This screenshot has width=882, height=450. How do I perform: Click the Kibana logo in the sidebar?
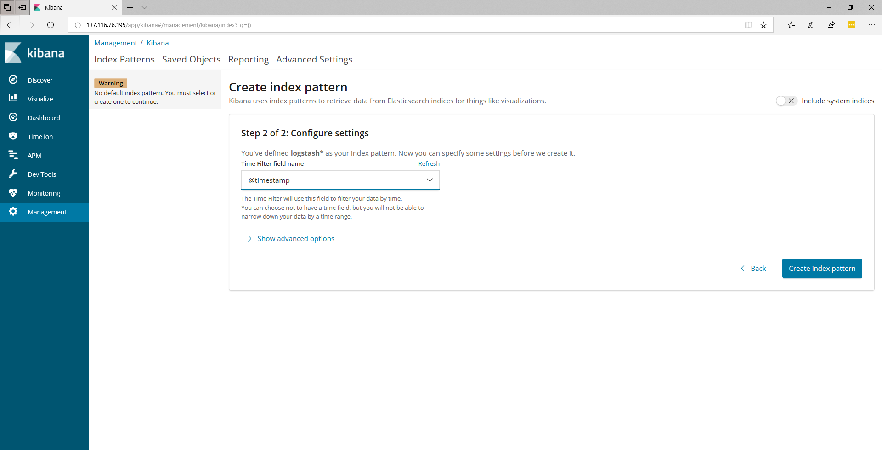(x=35, y=53)
